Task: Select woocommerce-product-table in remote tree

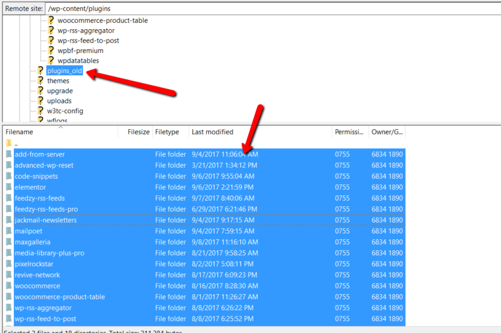Action: click(102, 21)
